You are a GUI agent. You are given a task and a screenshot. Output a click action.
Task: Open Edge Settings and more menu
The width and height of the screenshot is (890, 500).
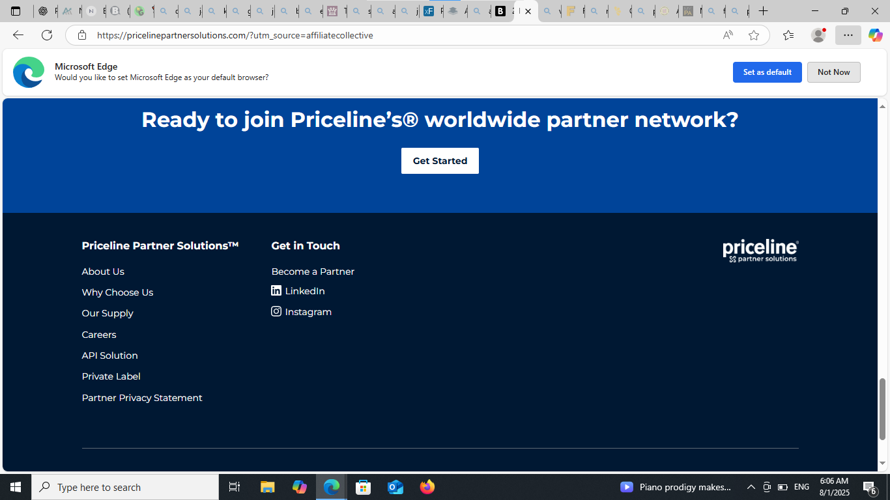pyautogui.click(x=848, y=35)
